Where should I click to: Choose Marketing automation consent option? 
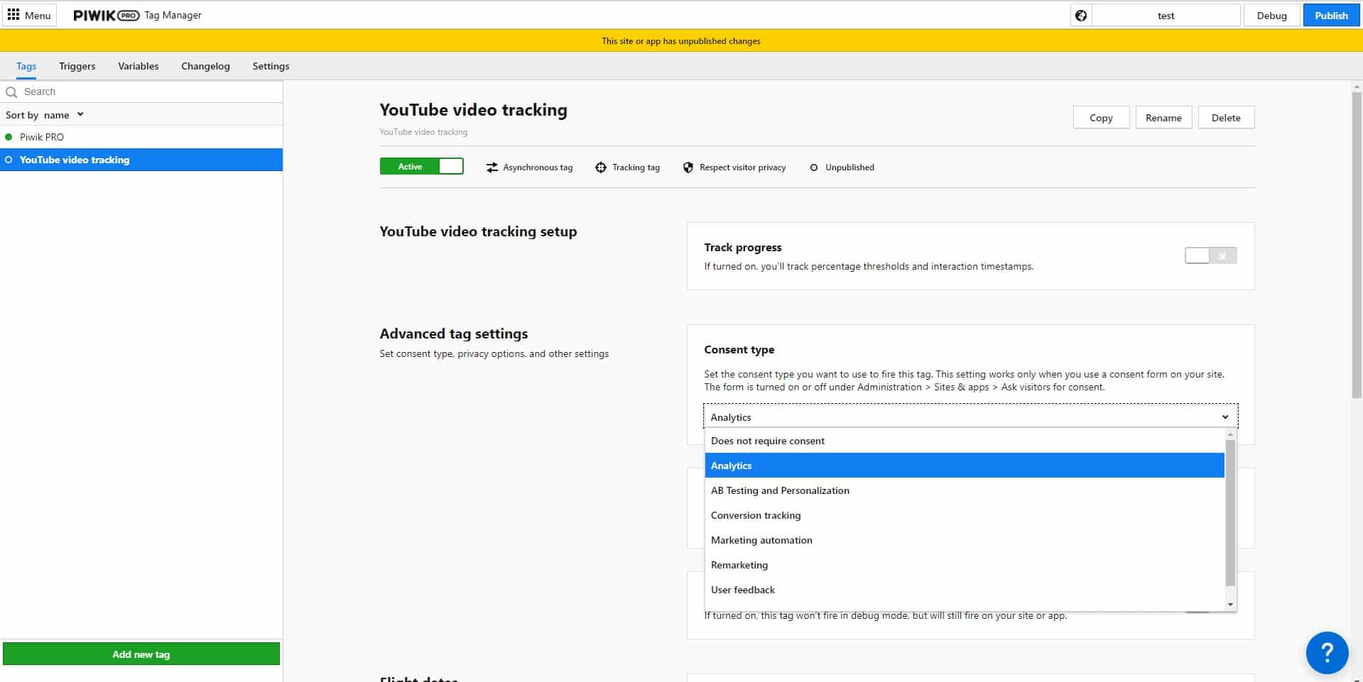coord(965,540)
